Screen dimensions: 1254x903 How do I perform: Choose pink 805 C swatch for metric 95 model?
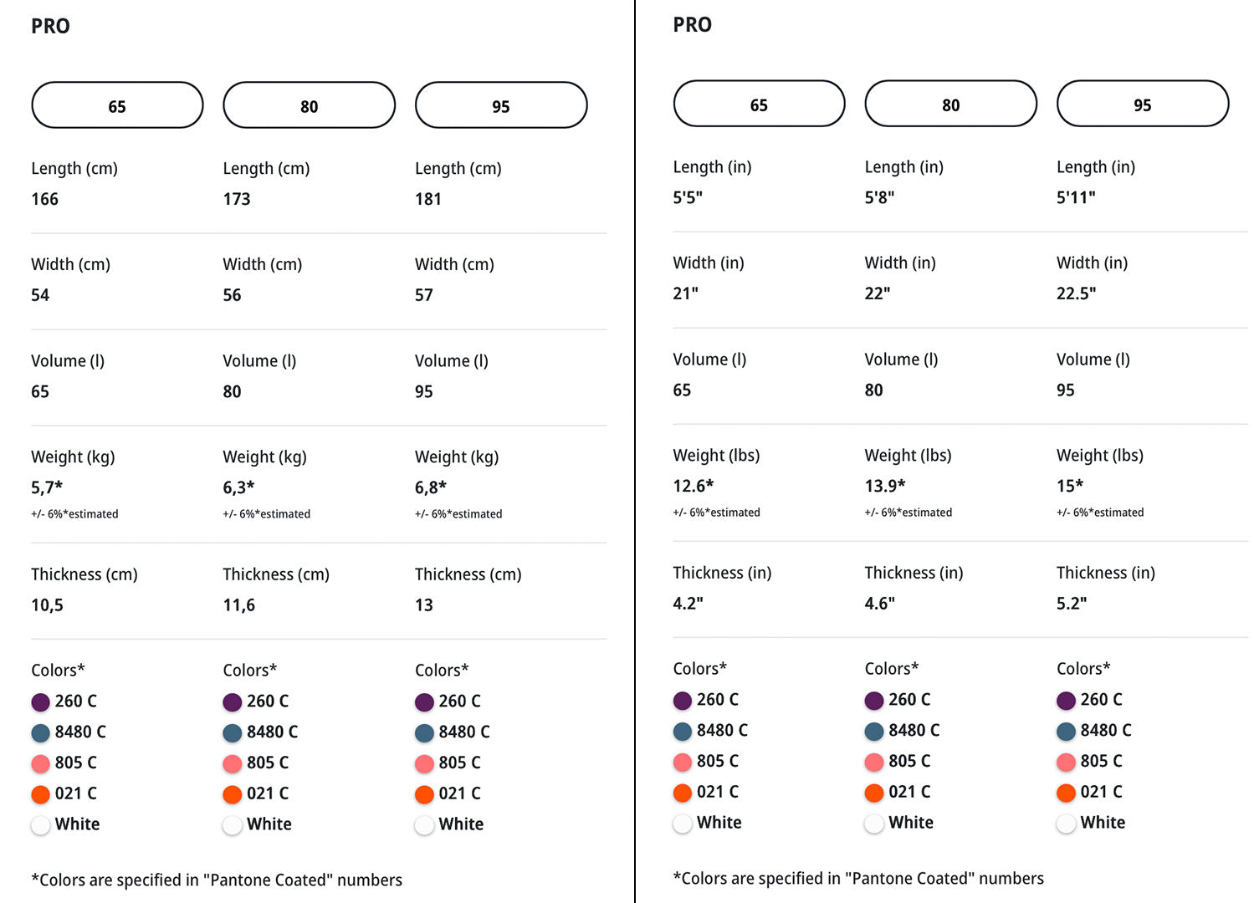coord(425,763)
